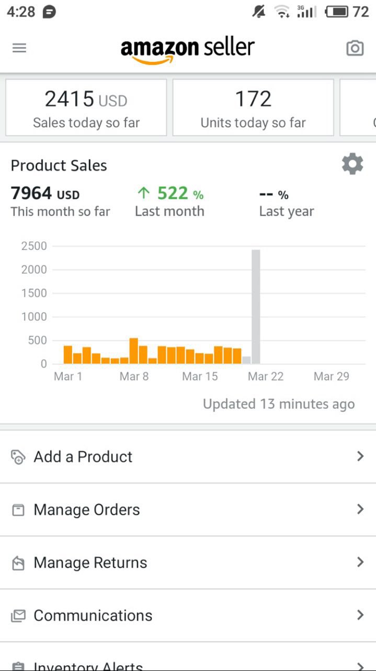The width and height of the screenshot is (376, 671).
Task: Open Sales today so far card
Action: pos(86,108)
